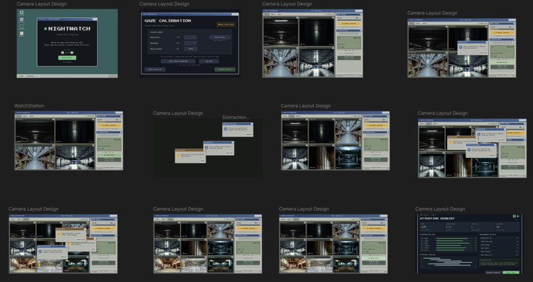Open the wooden columns camera in the popup-free six-camera frame

coord(321,158)
